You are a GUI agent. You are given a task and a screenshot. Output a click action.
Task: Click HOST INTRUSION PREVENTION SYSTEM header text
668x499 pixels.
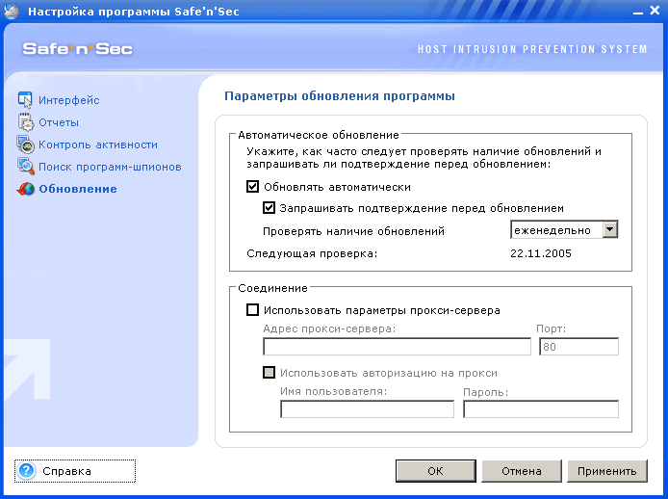tap(532, 49)
